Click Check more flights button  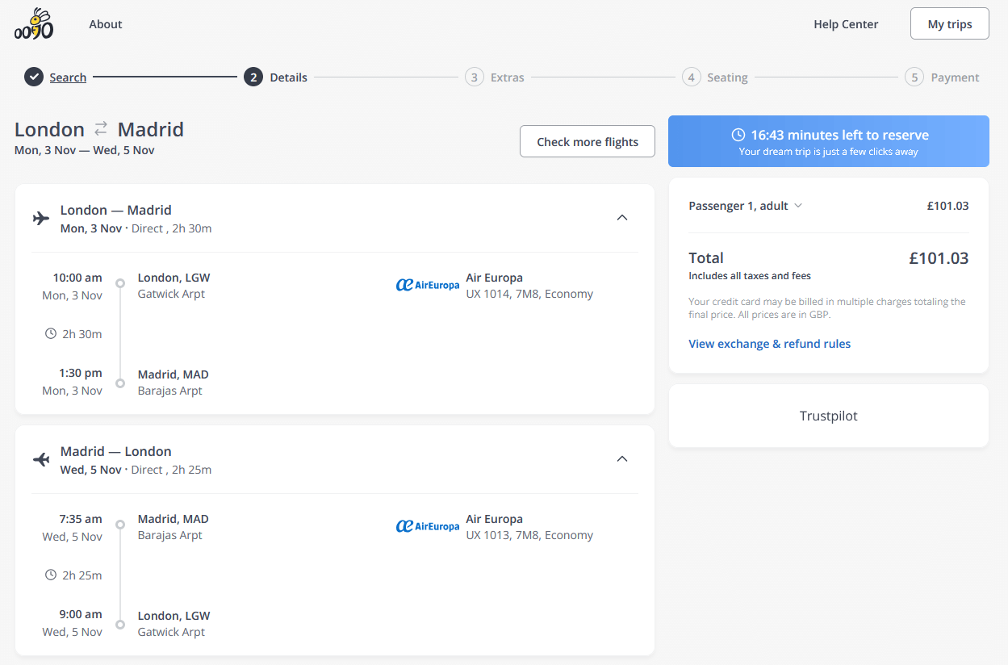coord(587,142)
